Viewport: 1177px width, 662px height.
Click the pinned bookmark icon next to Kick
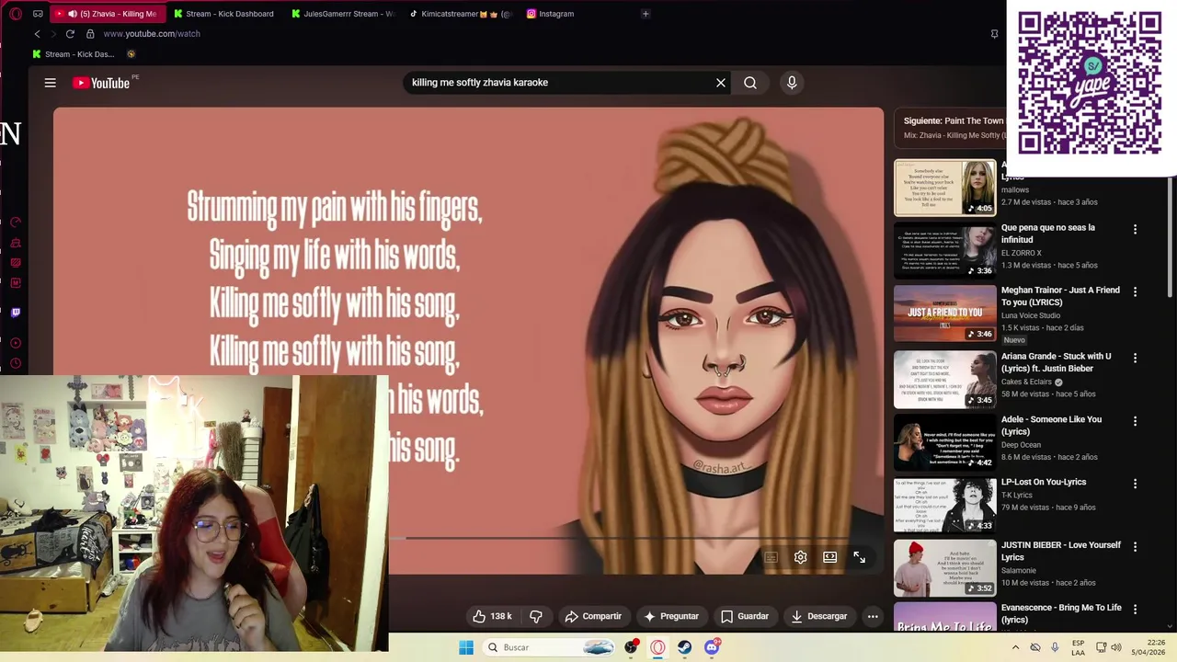(131, 54)
